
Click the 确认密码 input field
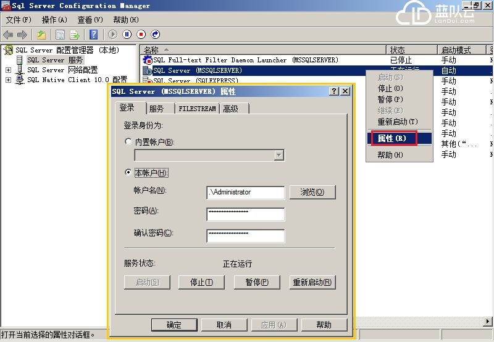click(x=246, y=236)
